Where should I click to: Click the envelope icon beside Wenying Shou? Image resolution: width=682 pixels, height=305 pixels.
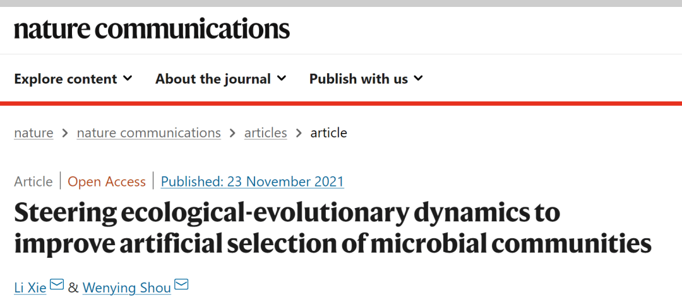pos(181,285)
